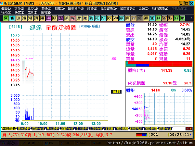Click the 興 emerging stocks icon
This screenshot has height=146, width=195.
[x=128, y=18]
